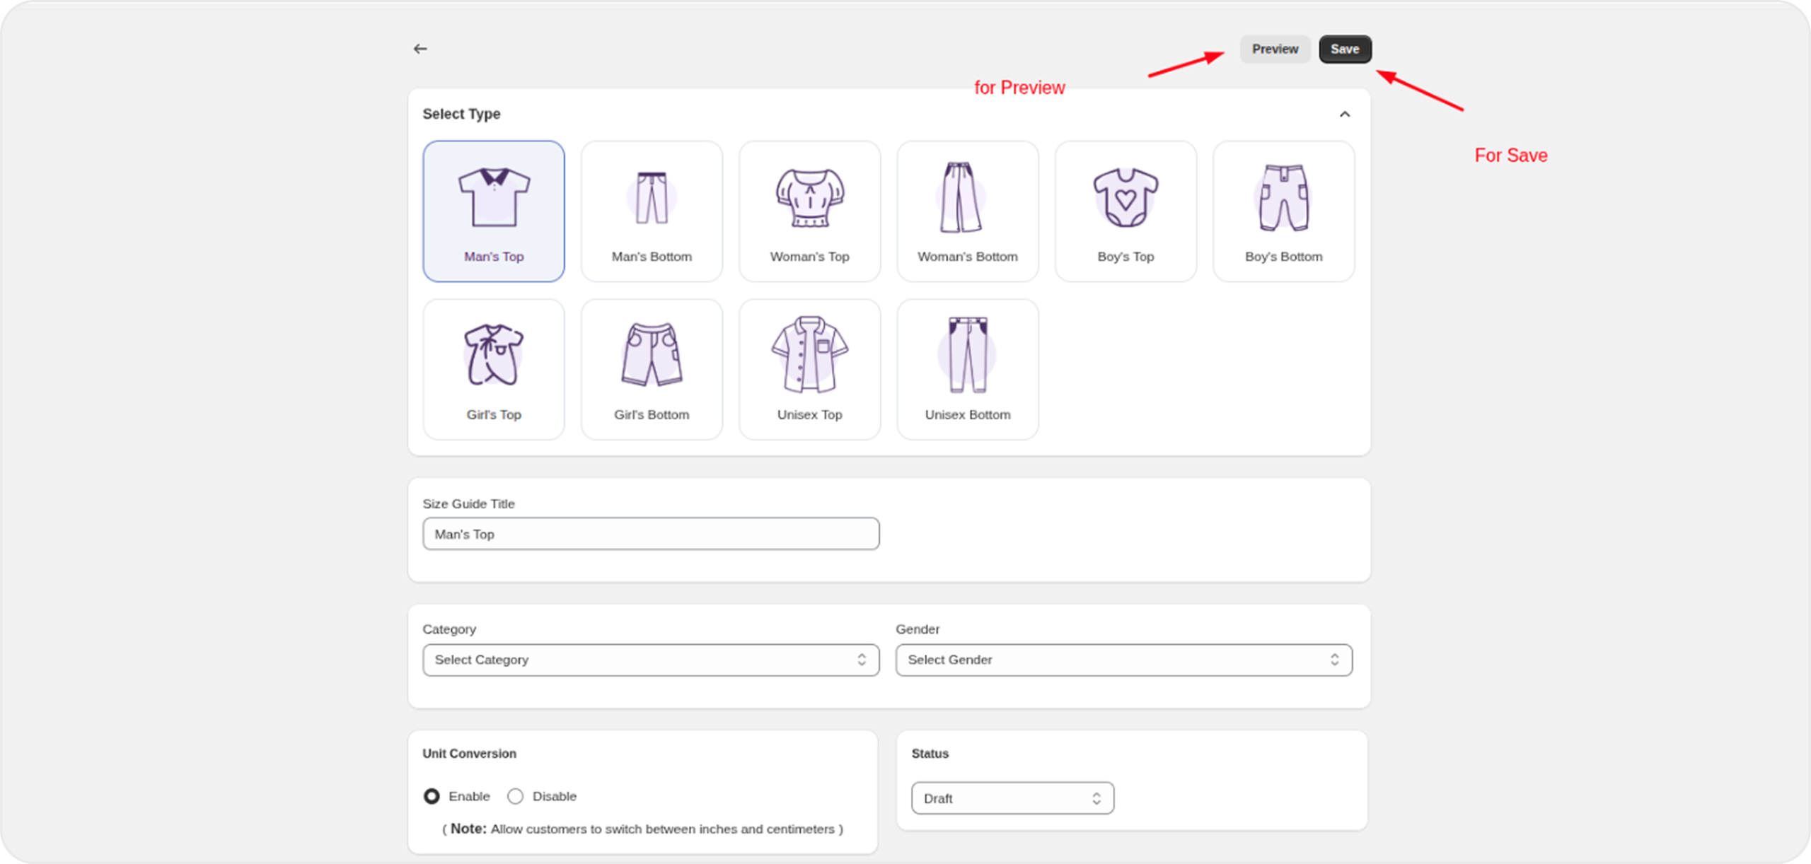This screenshot has width=1811, height=864.
Task: Enable unit conversion radio button
Action: (x=432, y=796)
